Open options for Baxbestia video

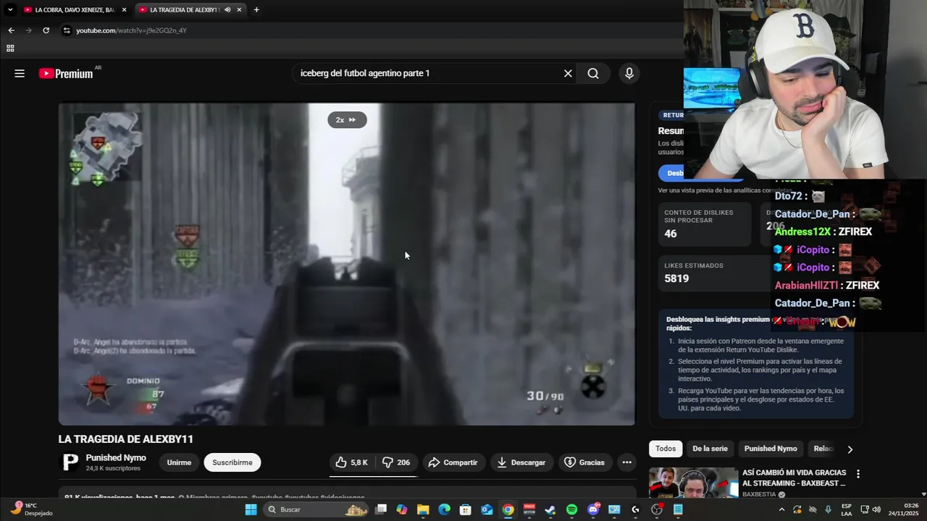(858, 474)
